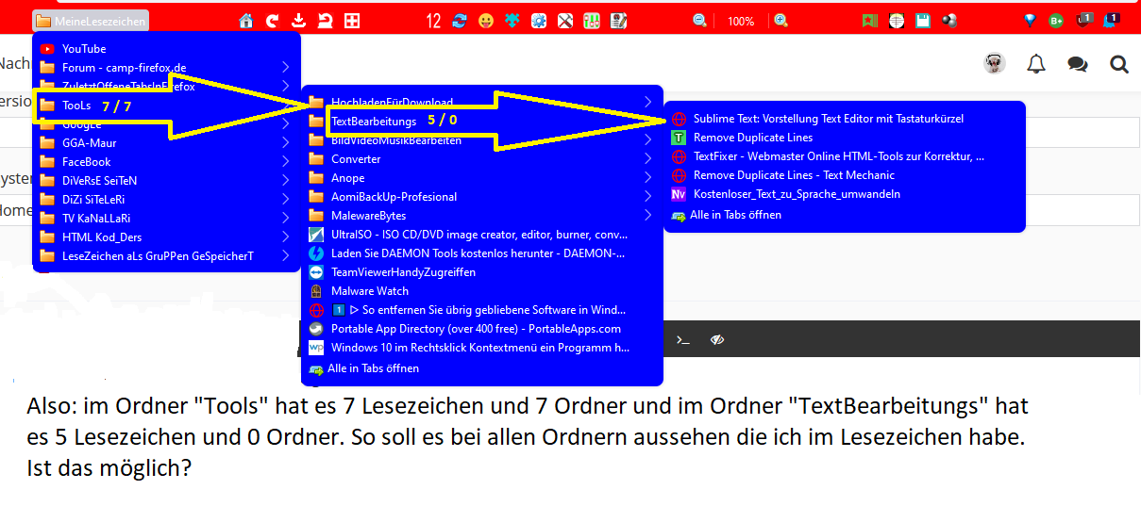Open the UltraISO bookmark

481,235
